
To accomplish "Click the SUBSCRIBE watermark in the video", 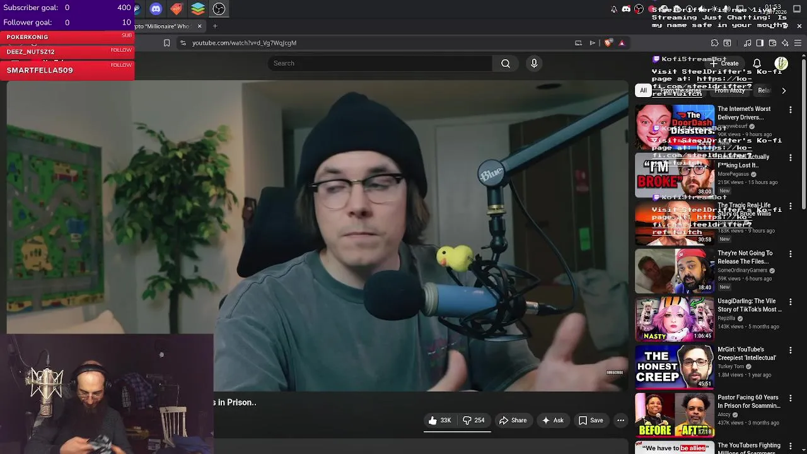I will pyautogui.click(x=615, y=373).
